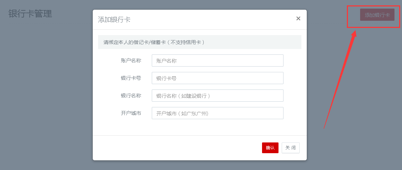
Task: Click the 请绑定本人的借记卡/储蓄卡 notice
Action: (x=199, y=42)
